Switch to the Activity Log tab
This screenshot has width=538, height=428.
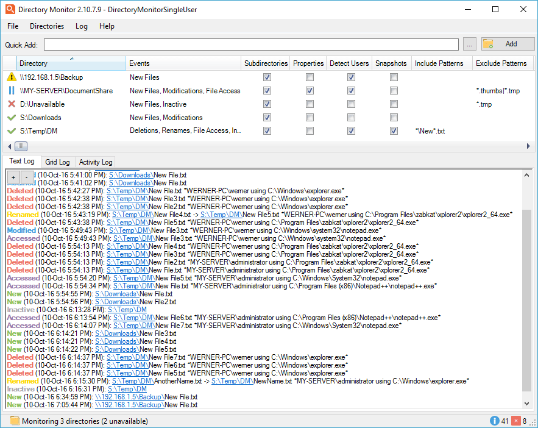pyautogui.click(x=95, y=162)
